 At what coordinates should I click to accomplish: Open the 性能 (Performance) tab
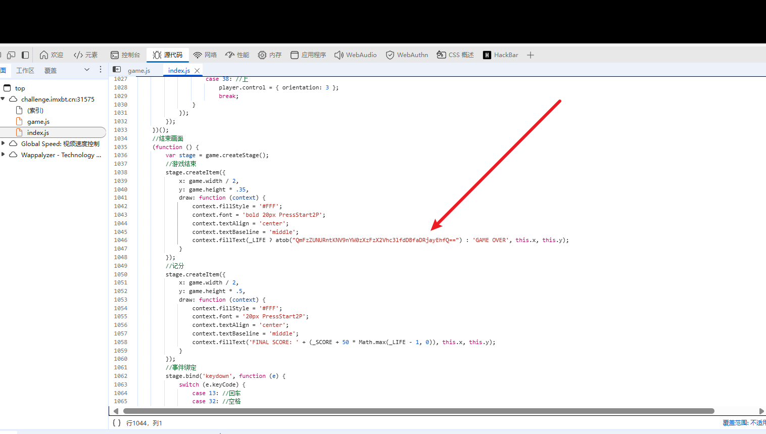(x=237, y=55)
